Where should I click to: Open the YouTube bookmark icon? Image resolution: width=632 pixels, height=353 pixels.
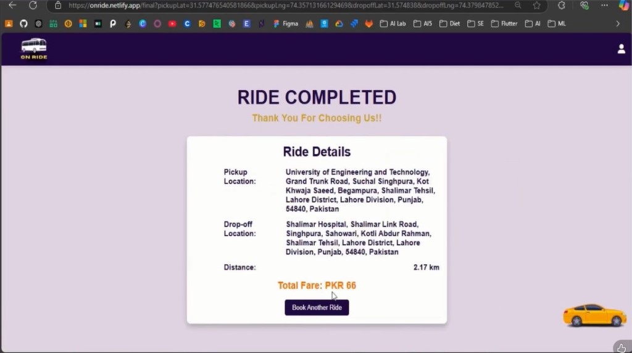(172, 24)
